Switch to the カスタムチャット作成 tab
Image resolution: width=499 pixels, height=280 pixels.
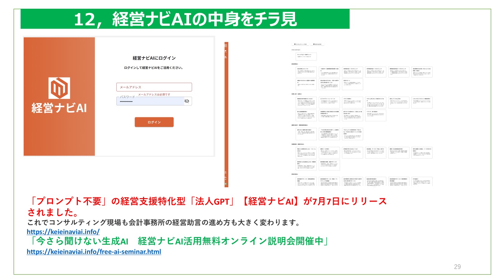pyautogui.click(x=300, y=44)
